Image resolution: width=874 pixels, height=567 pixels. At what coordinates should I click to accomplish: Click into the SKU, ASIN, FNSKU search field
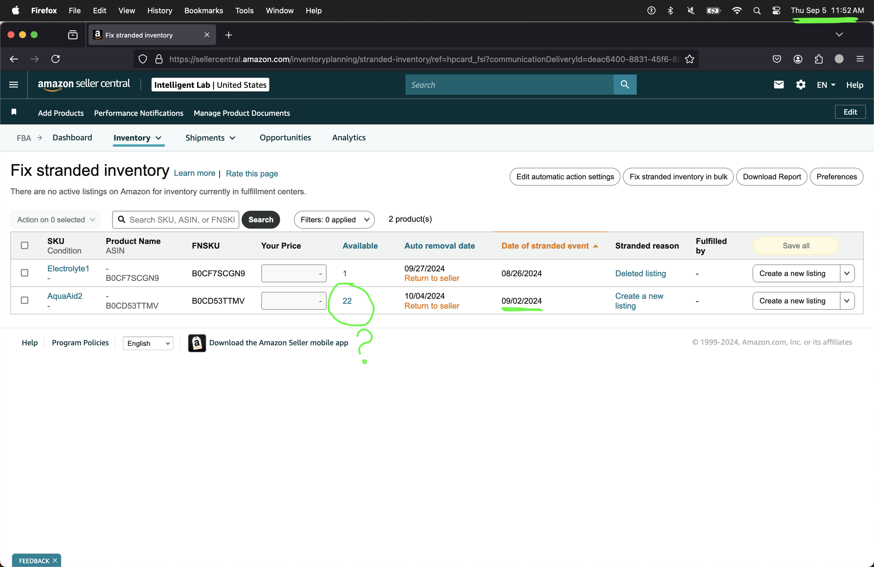coord(175,220)
